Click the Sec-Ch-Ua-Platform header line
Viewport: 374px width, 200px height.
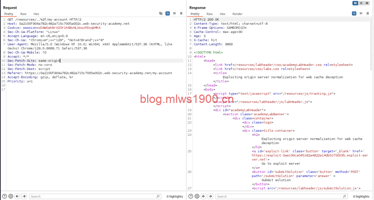pos(33,32)
